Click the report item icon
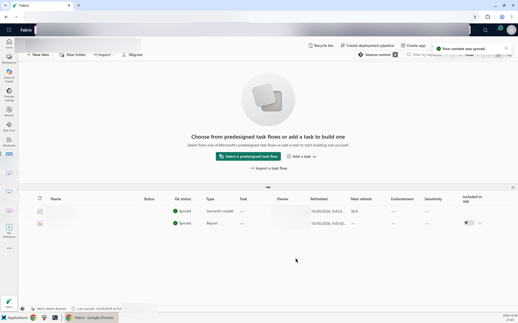 tap(40, 223)
